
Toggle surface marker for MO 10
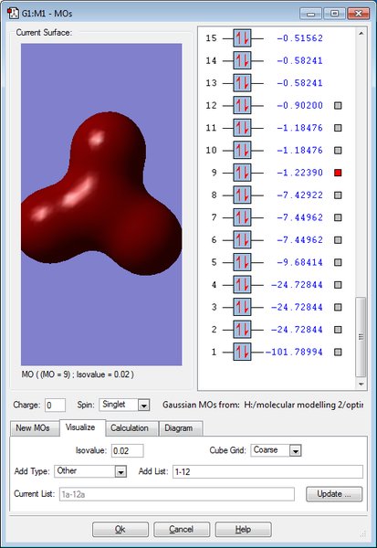pos(338,151)
